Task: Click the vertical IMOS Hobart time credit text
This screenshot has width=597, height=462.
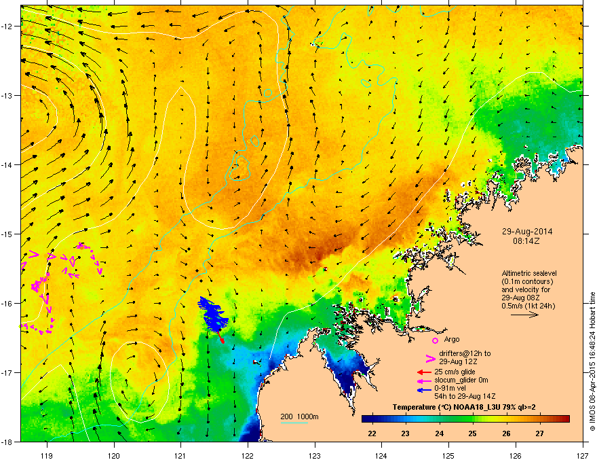Action: (592, 361)
